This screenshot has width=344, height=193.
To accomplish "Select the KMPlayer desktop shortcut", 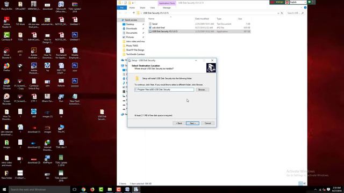I will click(x=47, y=159).
